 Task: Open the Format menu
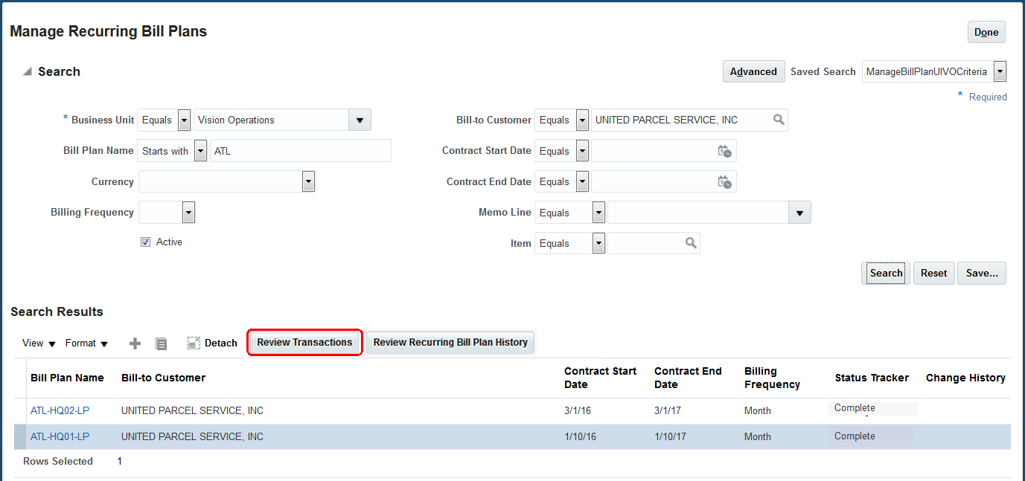(86, 343)
